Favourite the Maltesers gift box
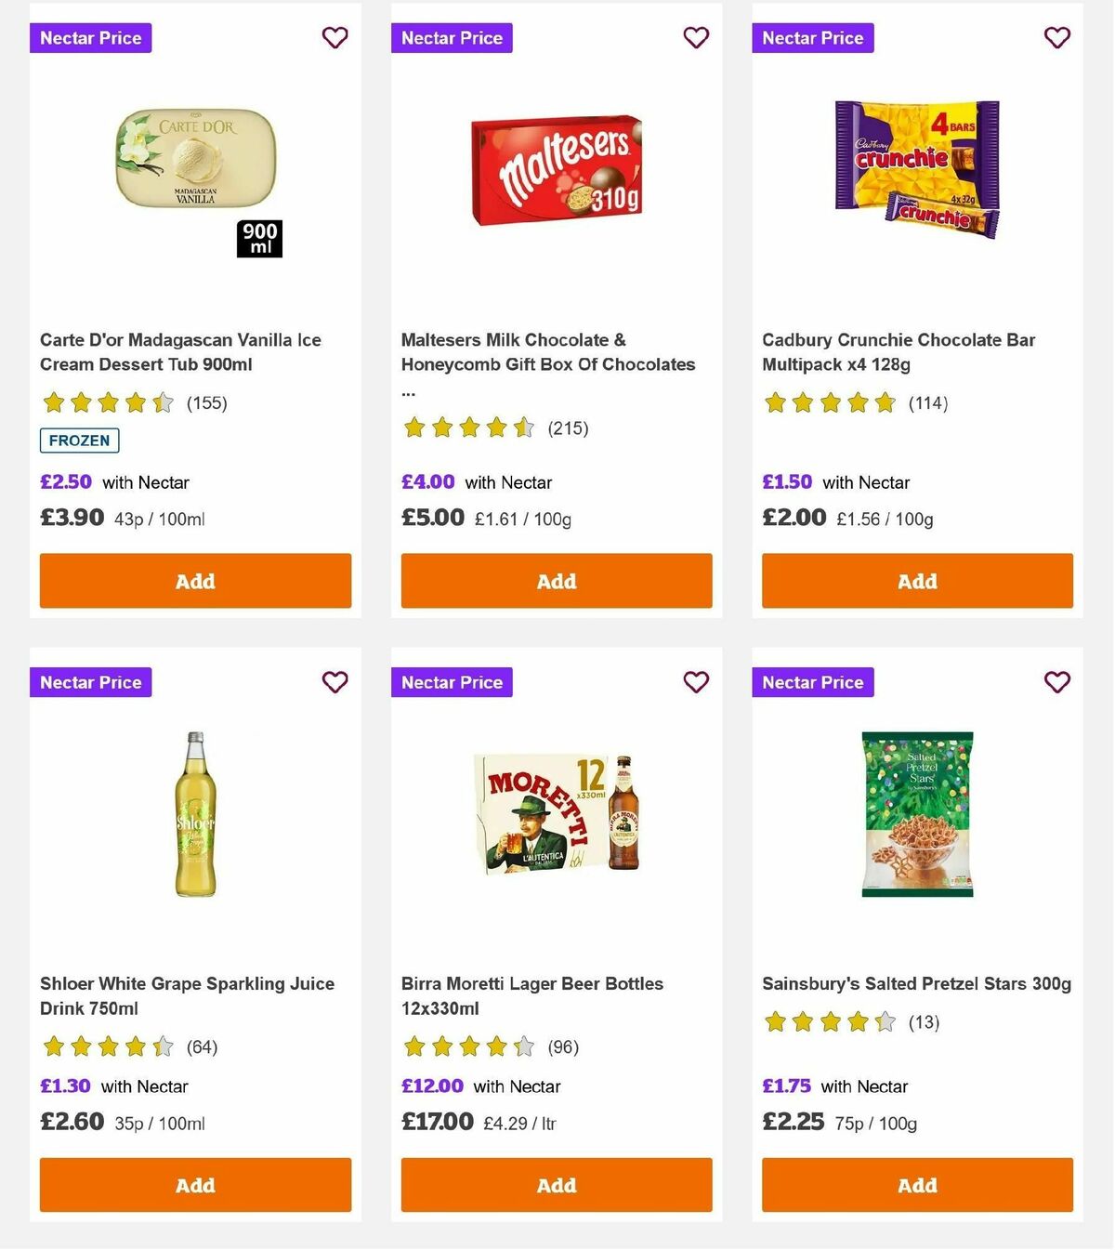1115x1250 pixels. [695, 38]
